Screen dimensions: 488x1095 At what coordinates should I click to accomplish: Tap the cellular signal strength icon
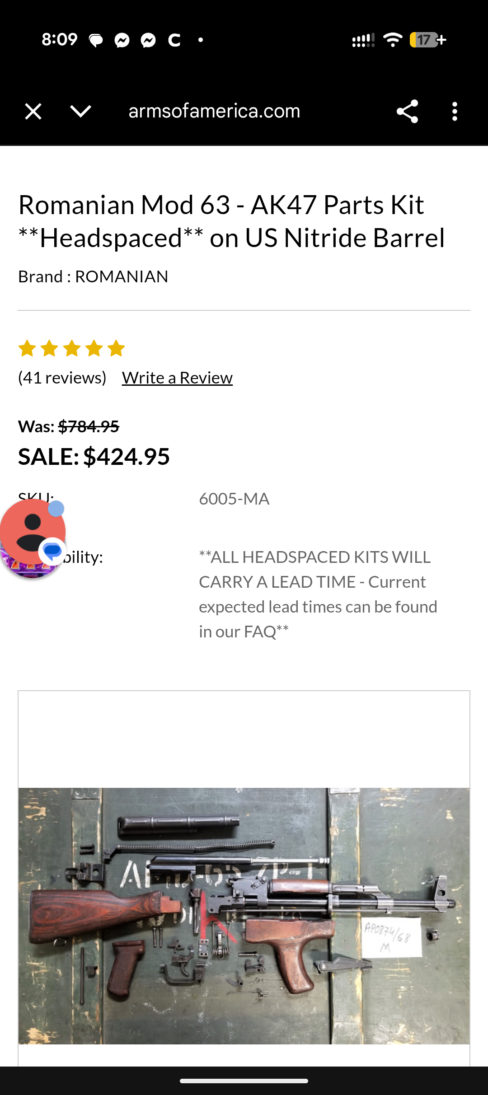coord(363,40)
